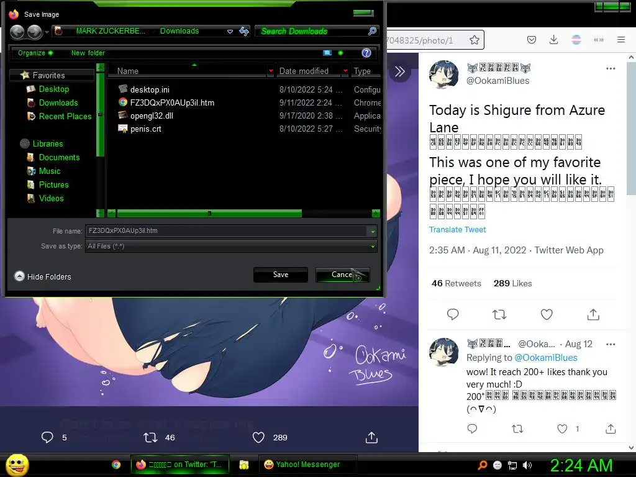Click the Save button
636x477 pixels.
[281, 275]
